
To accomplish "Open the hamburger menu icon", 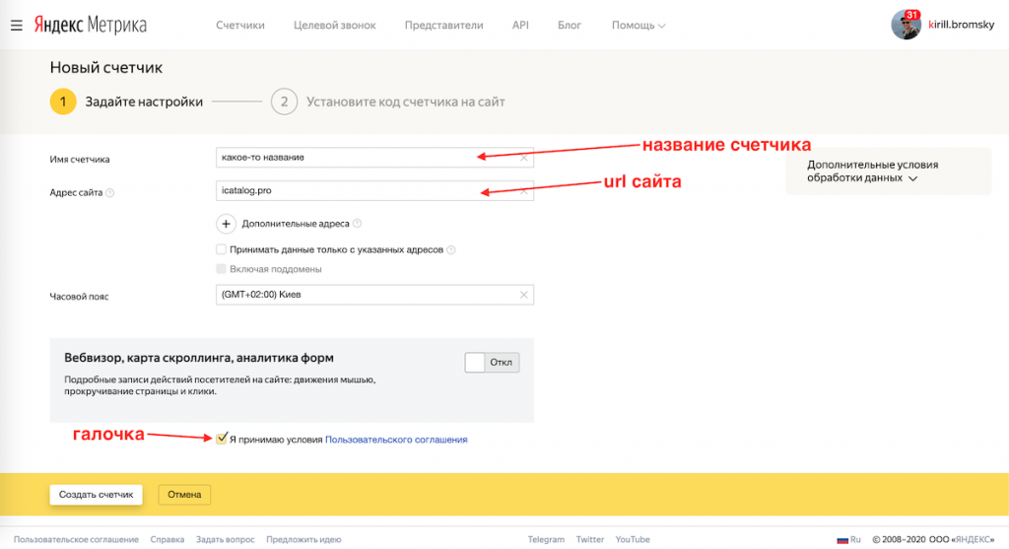I will [16, 26].
